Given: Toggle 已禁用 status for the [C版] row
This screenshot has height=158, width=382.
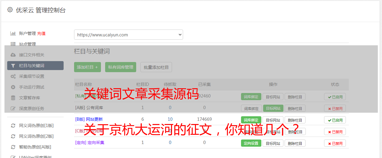Looking at the screenshot, I should (x=335, y=131).
